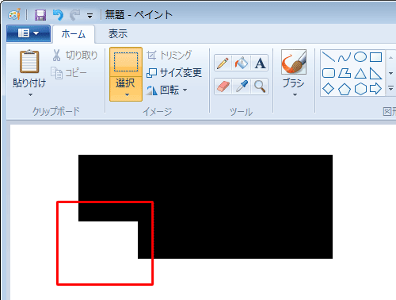Activate the rectangular selection tool icon

coord(126,62)
